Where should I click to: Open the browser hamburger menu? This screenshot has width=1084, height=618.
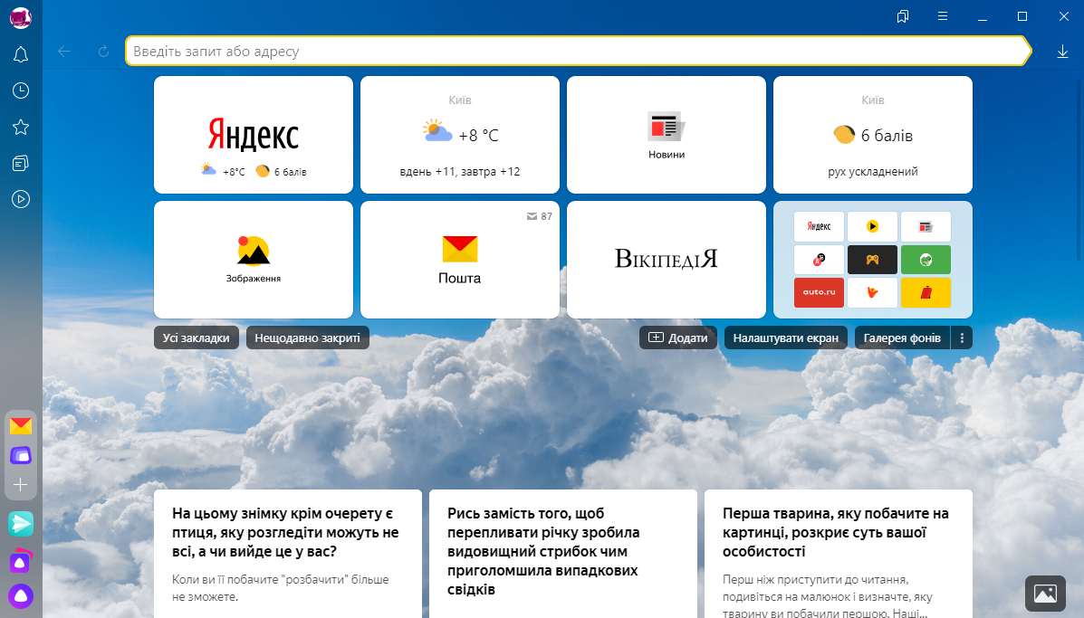point(943,16)
